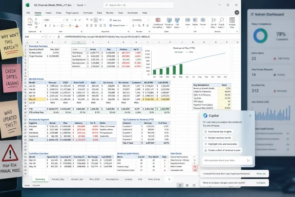Click the Compare link
Viewport: 295px width, 197px height.
pyautogui.click(x=261, y=183)
